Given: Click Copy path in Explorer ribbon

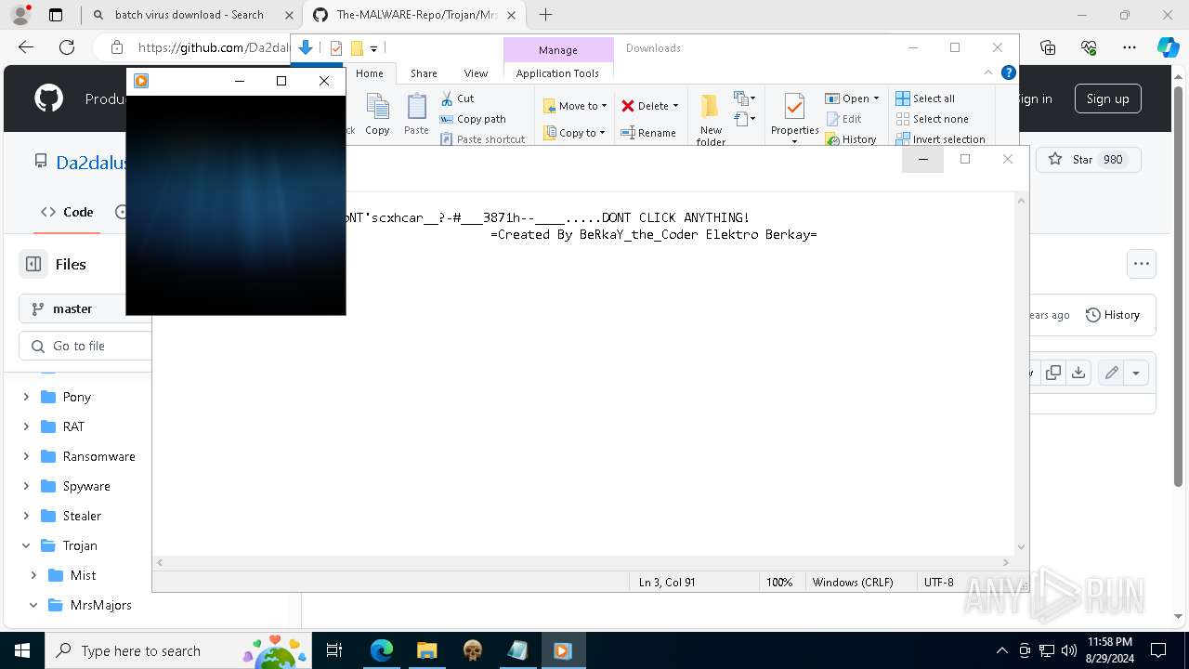Looking at the screenshot, I should pos(473,119).
